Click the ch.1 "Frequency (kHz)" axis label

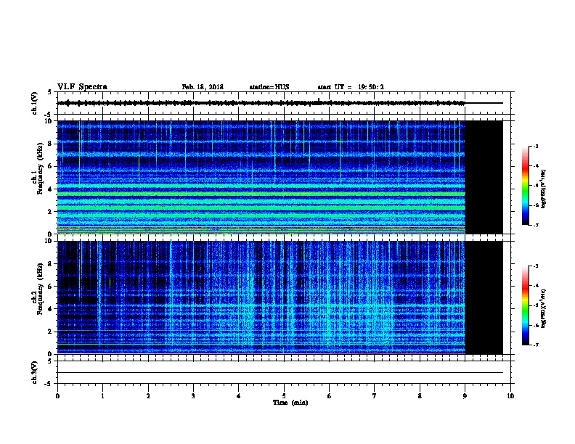click(x=40, y=168)
